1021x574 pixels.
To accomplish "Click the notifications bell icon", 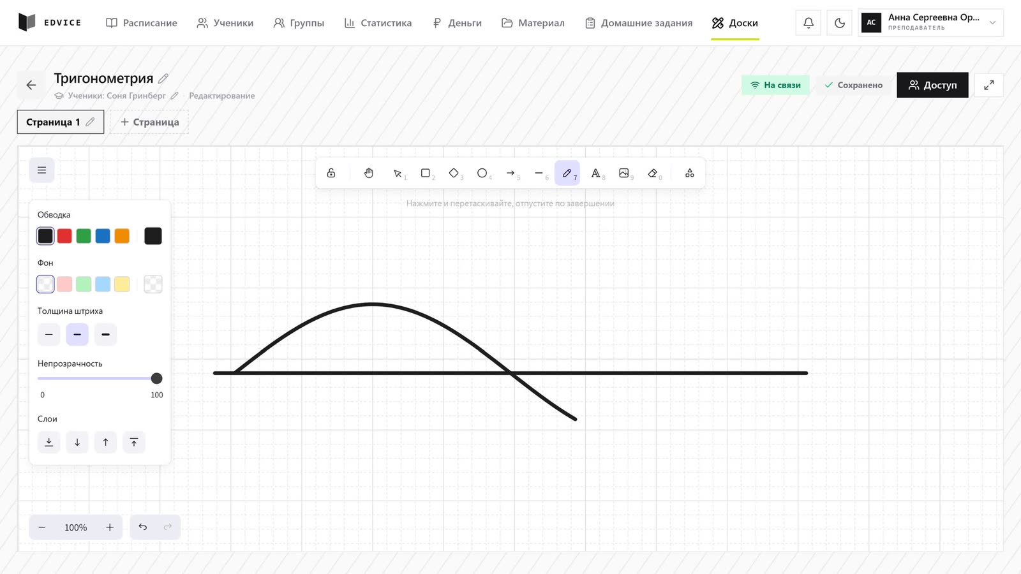I will (x=809, y=23).
